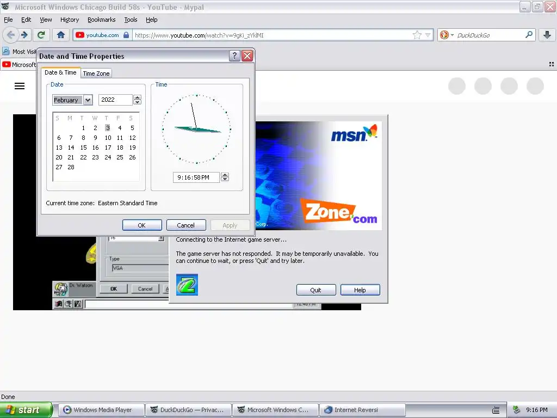
Task: Click the year field showing 2022
Action: click(115, 100)
